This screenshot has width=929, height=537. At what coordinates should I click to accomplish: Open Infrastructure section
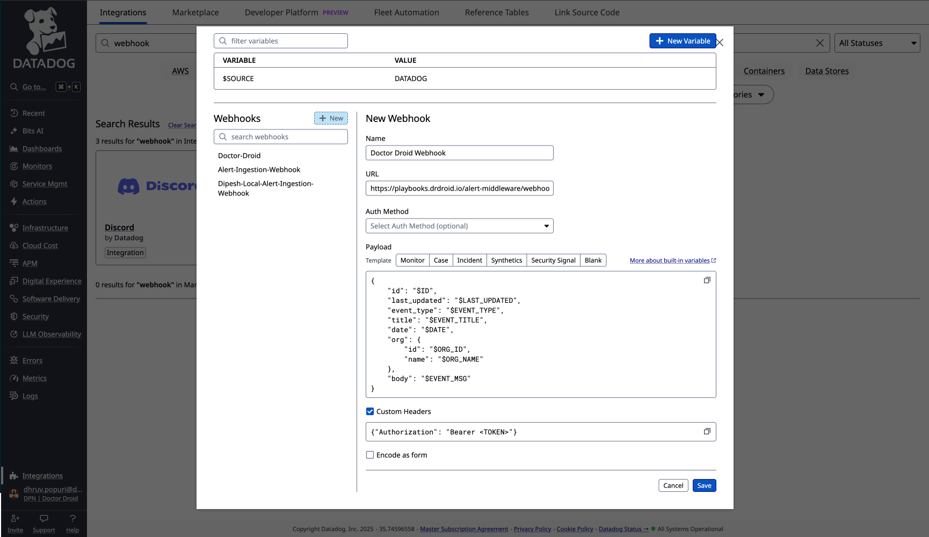(45, 228)
